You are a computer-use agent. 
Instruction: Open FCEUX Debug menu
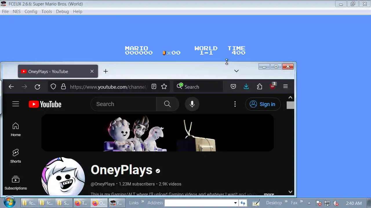[x=62, y=12]
